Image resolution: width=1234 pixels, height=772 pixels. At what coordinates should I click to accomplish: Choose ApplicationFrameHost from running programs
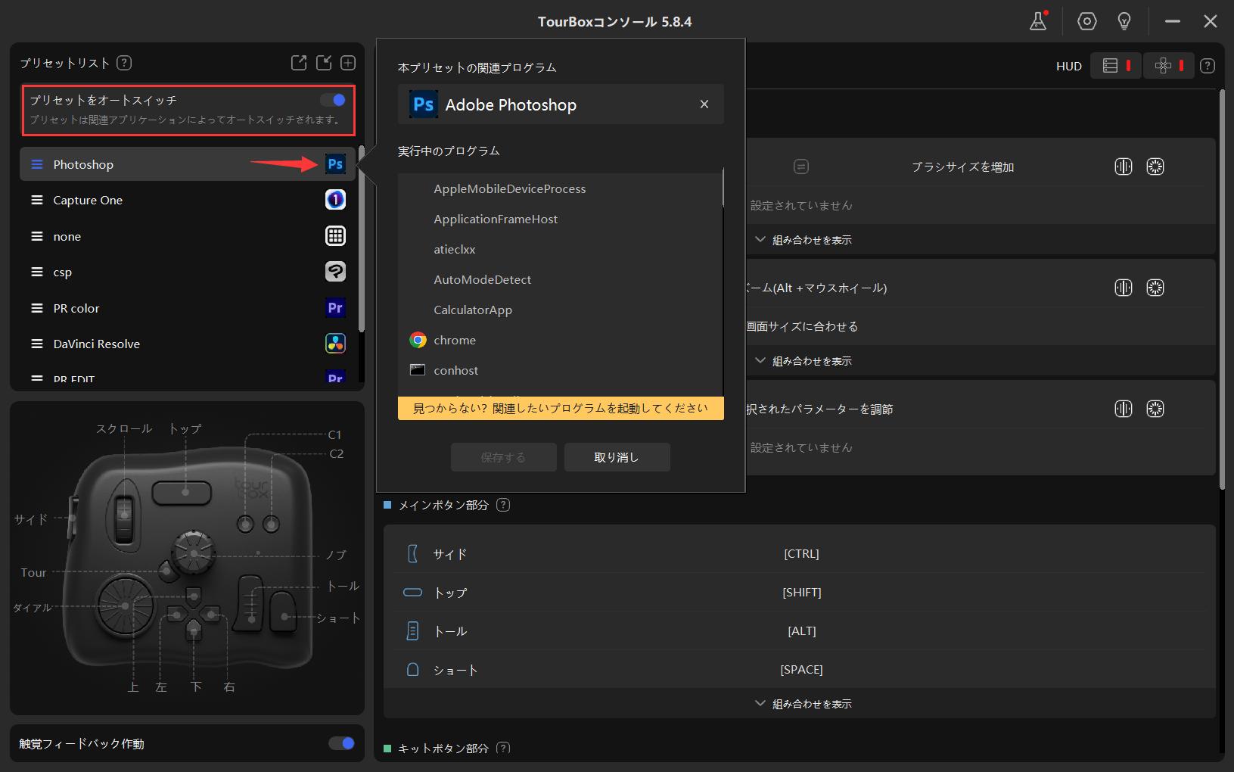click(560, 219)
